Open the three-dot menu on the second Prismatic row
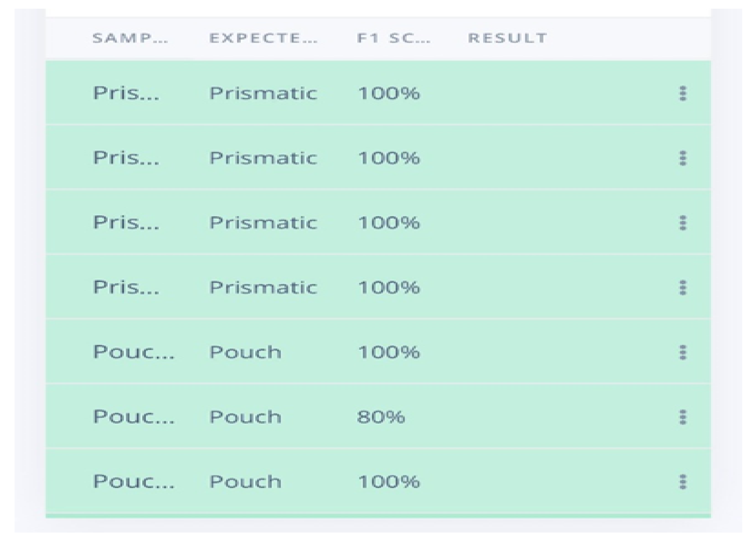Image resolution: width=756 pixels, height=546 pixels. tap(683, 158)
